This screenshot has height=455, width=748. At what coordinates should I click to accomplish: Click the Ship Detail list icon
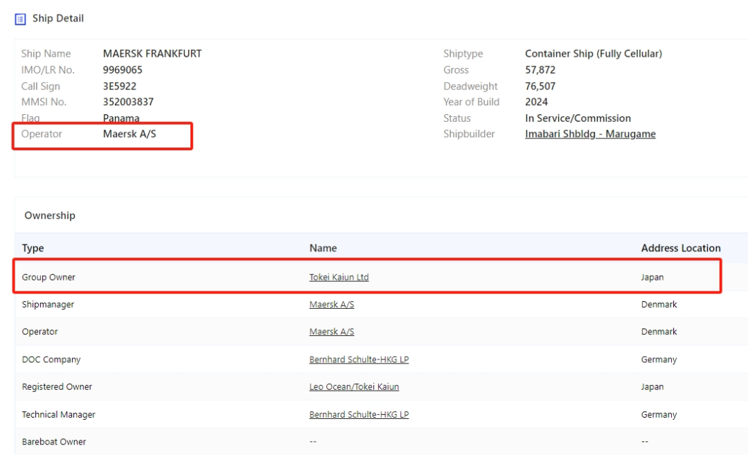(20, 19)
